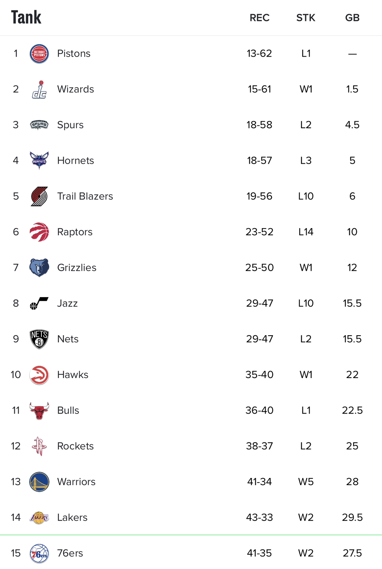Click the Washington Wizards logo
The image size is (382, 569).
(39, 89)
